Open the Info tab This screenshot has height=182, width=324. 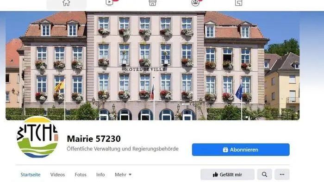[x=100, y=175]
